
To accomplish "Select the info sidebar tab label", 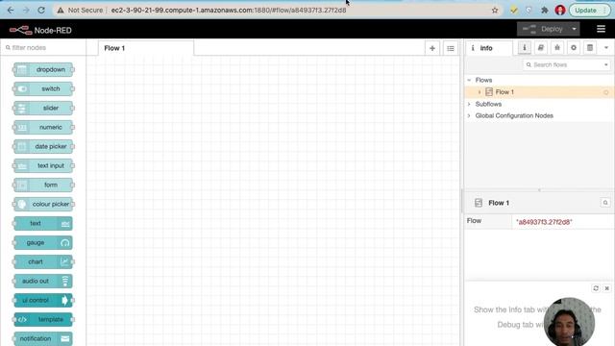I will tap(489, 48).
